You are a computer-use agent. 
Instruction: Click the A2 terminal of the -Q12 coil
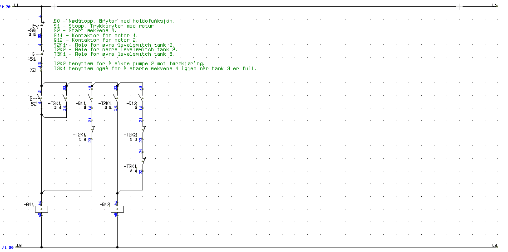click(116, 214)
